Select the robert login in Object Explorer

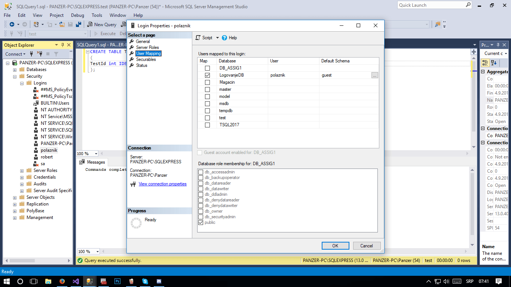[x=47, y=157]
